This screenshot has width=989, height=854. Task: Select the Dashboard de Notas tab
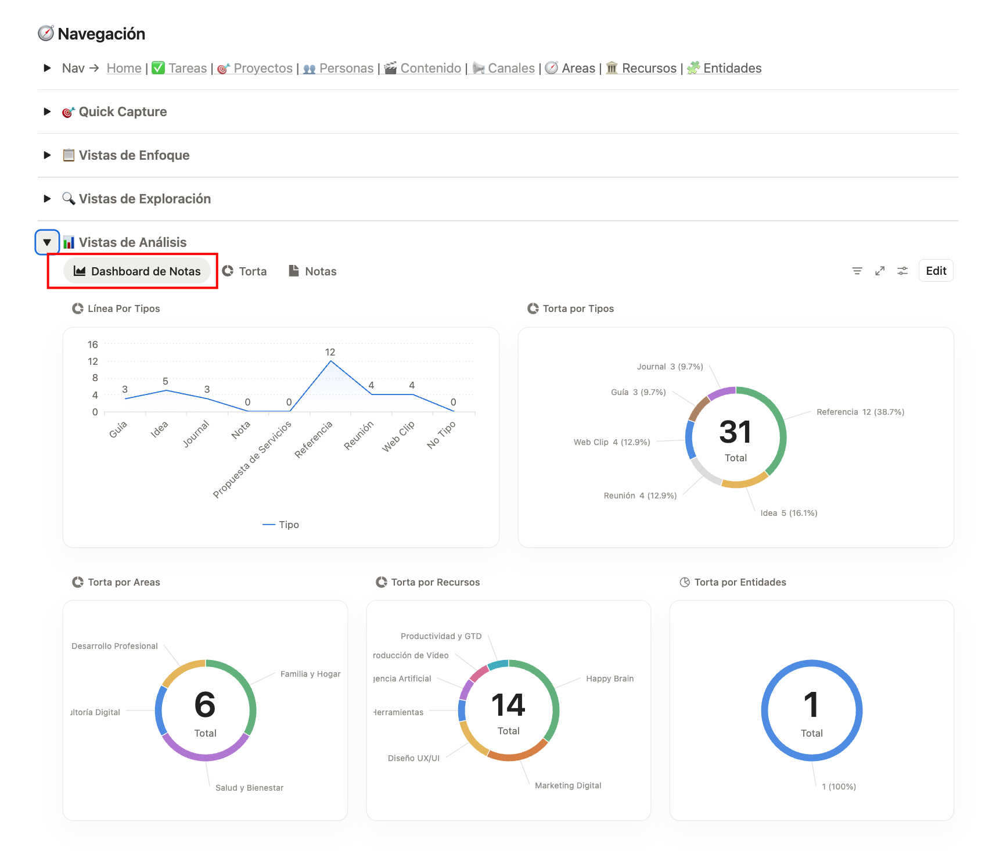click(137, 271)
